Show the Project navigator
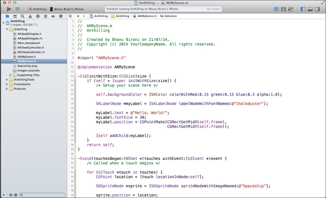Viewport: 326px width, 198px height. [x=7, y=16]
